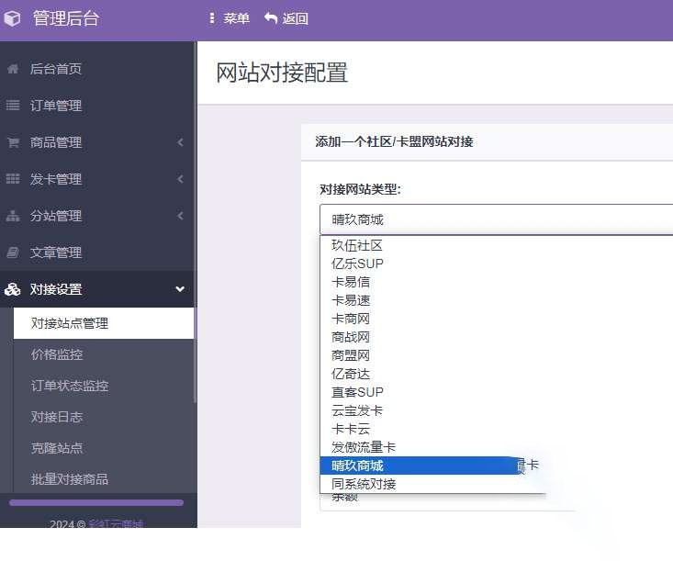Open the 菜单 item in top bar
The image size is (673, 561).
pos(229,18)
